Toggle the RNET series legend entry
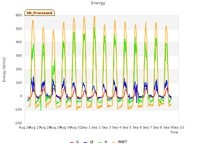197x148 pixels. (119, 142)
